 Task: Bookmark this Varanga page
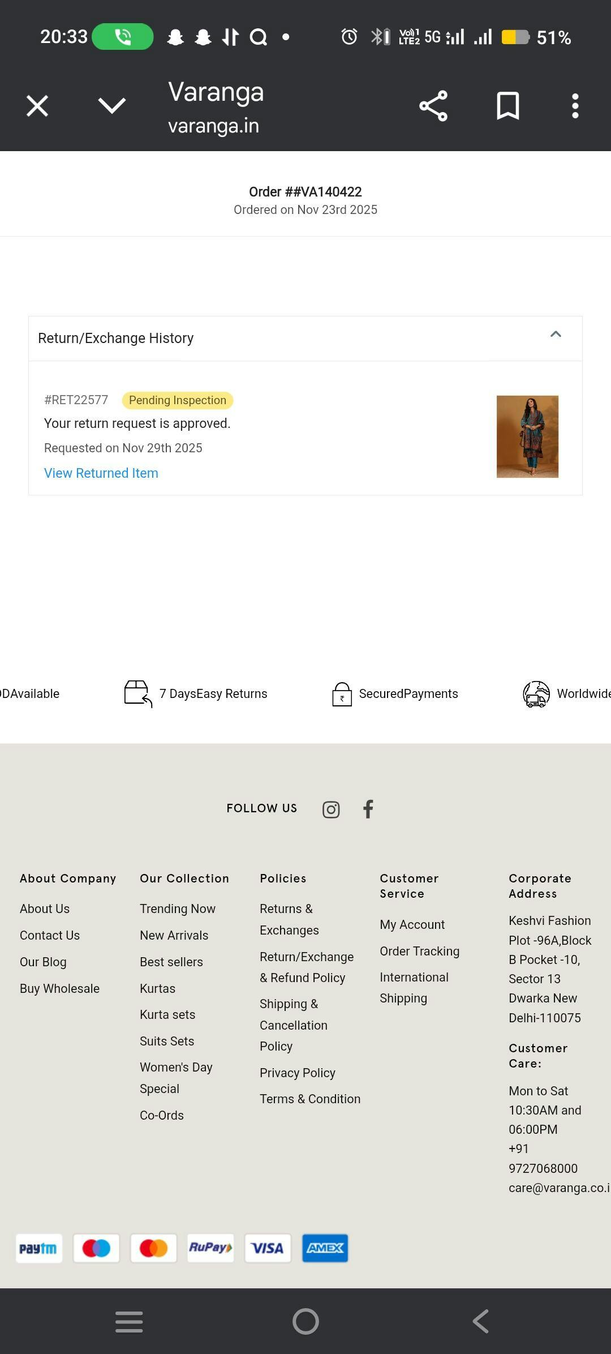(507, 106)
